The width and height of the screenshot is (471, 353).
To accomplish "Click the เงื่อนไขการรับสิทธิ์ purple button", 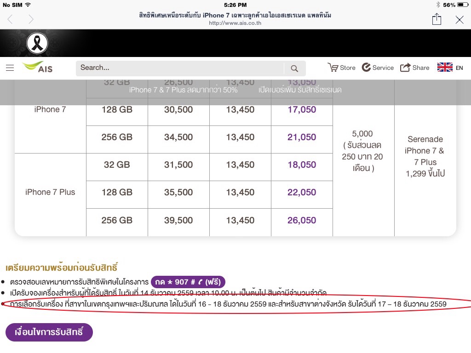I will pos(49,332).
